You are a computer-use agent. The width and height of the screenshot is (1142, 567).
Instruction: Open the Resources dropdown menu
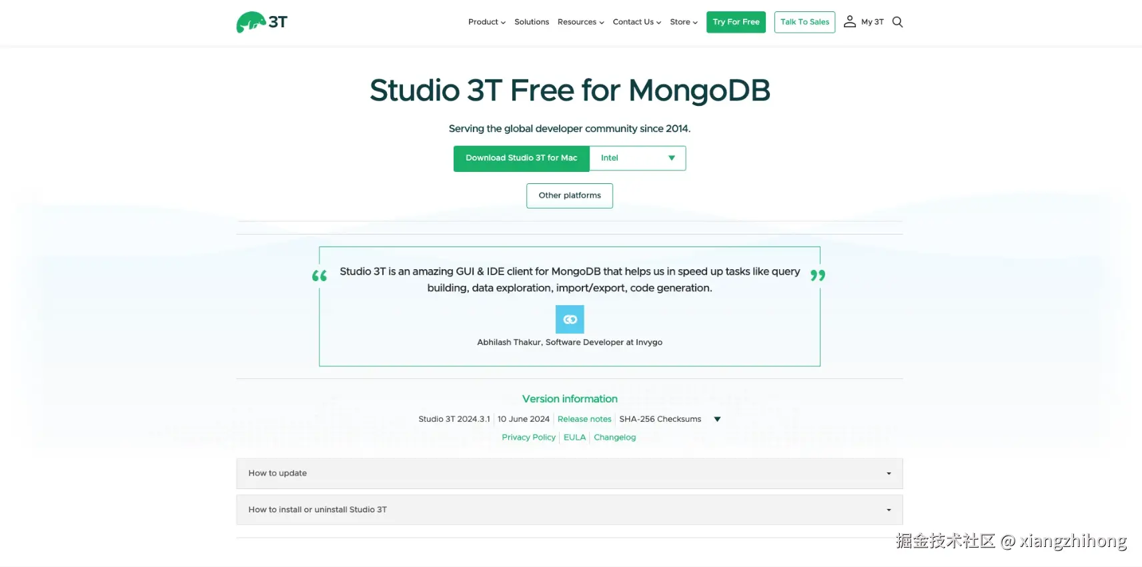click(x=580, y=22)
